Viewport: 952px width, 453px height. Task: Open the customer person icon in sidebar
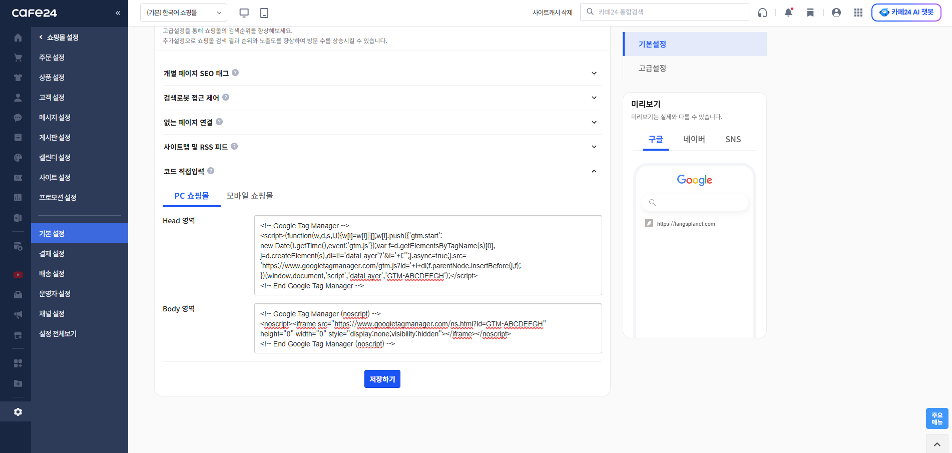click(18, 98)
